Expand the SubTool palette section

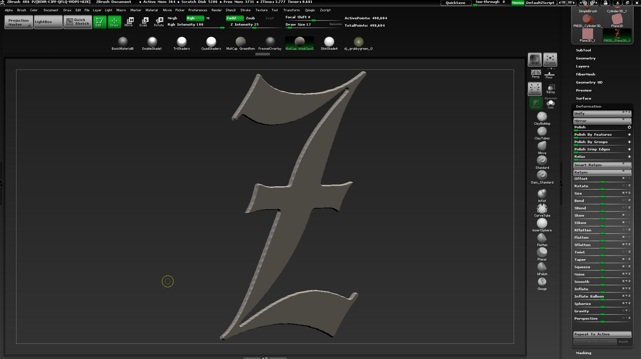point(583,50)
